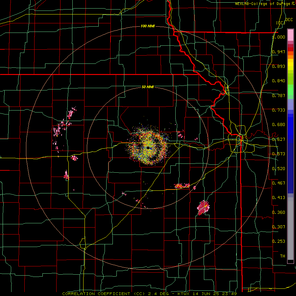
Task: Click the 0.467 scale value
Action: pos(279,183)
